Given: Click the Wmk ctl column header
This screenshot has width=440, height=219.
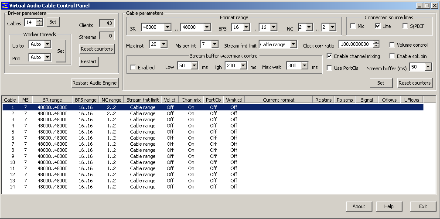Looking at the screenshot, I should (x=234, y=99).
